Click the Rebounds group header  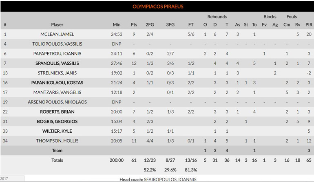[x=217, y=17]
